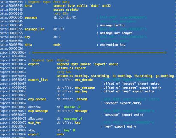Viewport: 176px width, 138px height.
Task: Click the message offset in exp_message entry
Action: point(81,111)
